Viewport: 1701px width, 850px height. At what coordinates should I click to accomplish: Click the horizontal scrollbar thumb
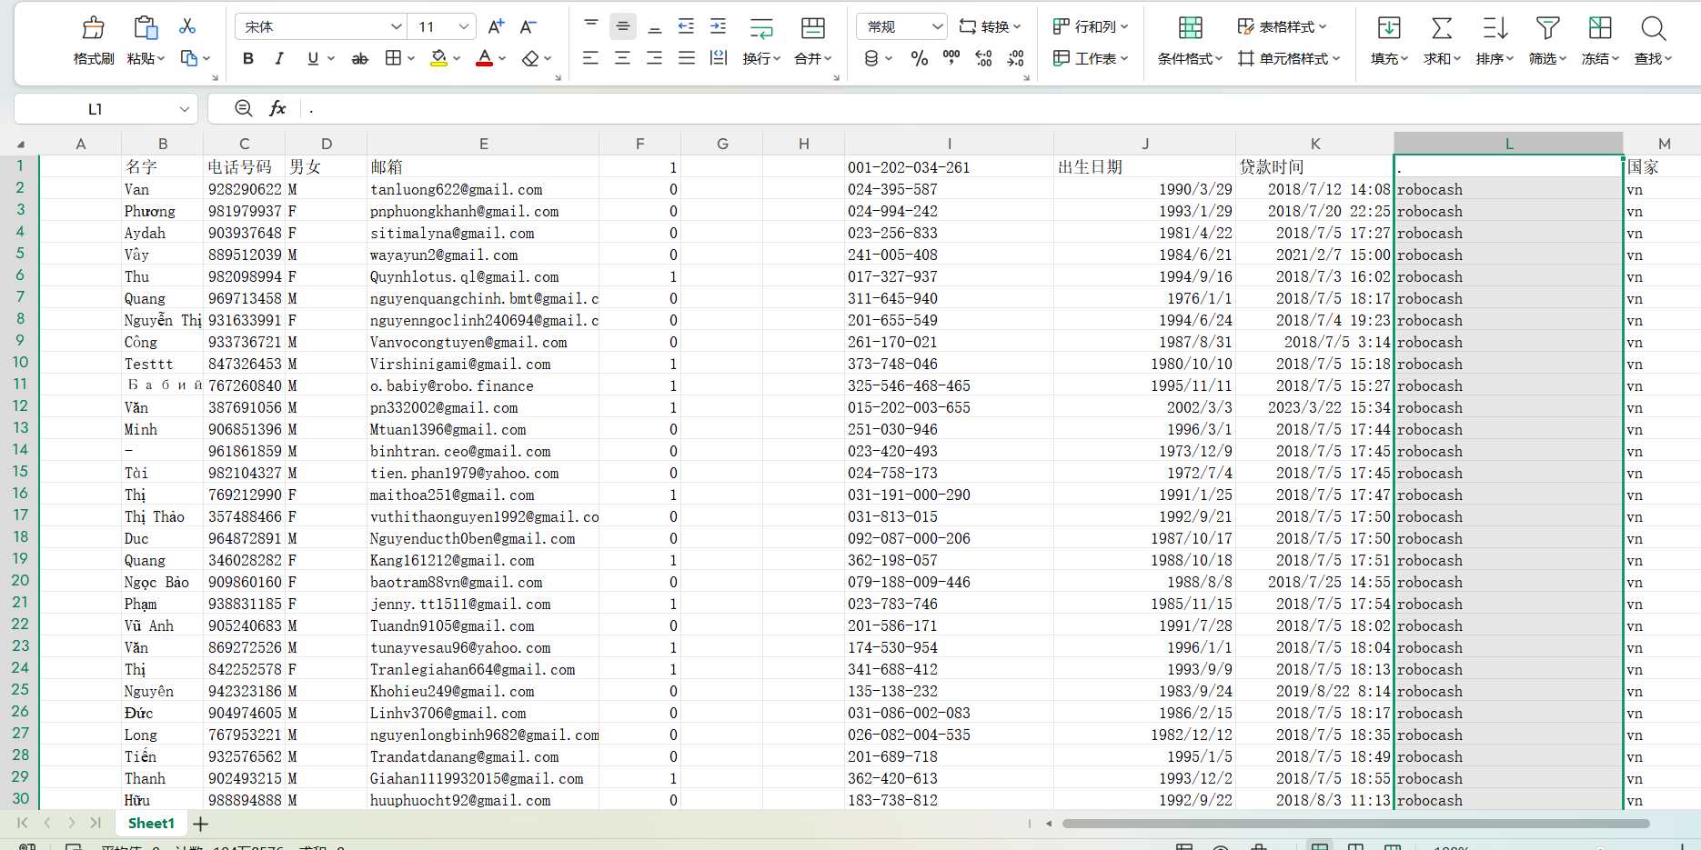coord(1355,824)
